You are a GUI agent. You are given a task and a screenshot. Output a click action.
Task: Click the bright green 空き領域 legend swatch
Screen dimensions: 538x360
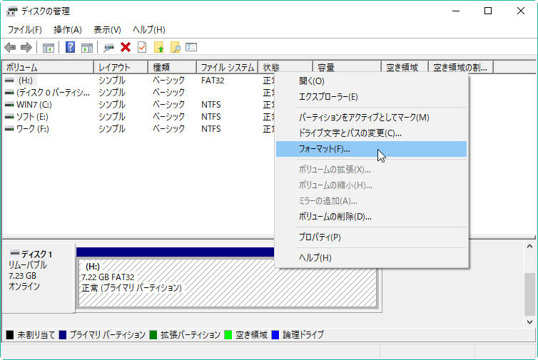[228, 334]
